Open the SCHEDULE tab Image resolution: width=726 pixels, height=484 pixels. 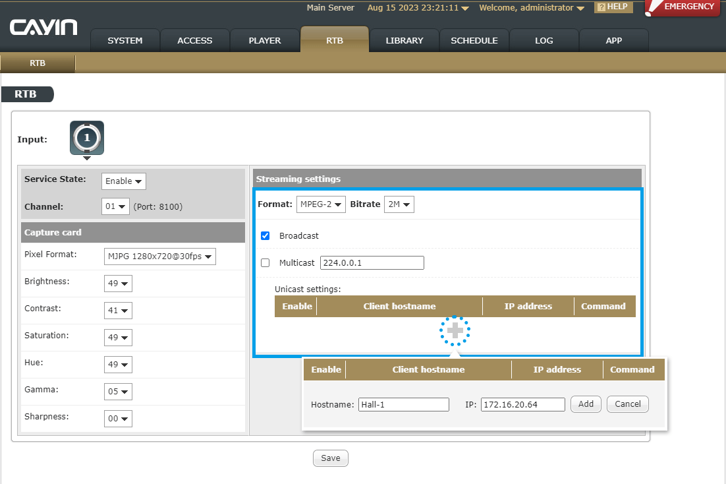click(x=474, y=40)
